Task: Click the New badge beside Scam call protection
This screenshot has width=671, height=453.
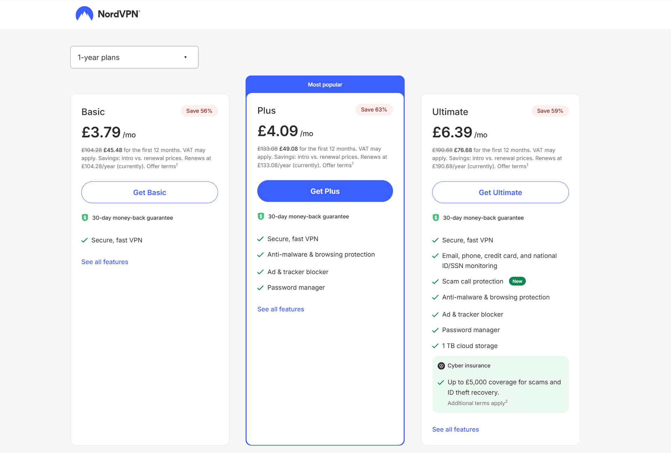Action: (x=517, y=281)
